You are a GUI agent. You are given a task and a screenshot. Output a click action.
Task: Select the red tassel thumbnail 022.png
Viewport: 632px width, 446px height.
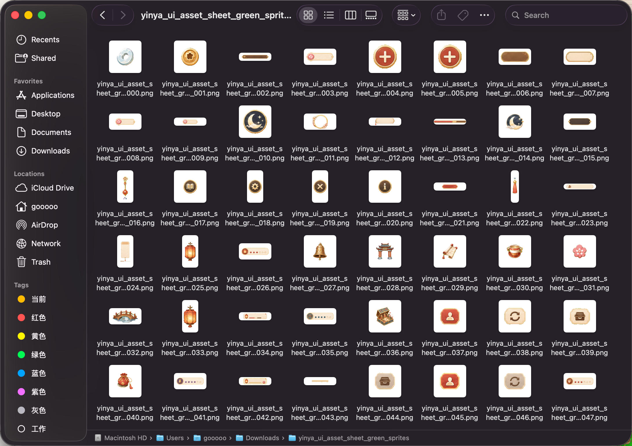515,187
